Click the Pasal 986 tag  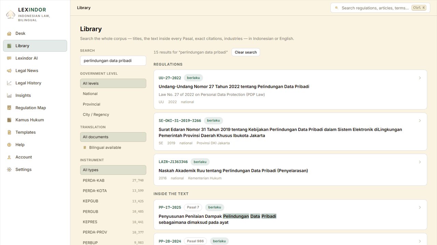pyautogui.click(x=195, y=241)
